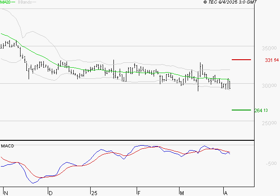Image resolution: width=280 pixels, height=196 pixels.
Task: Click the red resistance level line
Action: point(241,60)
